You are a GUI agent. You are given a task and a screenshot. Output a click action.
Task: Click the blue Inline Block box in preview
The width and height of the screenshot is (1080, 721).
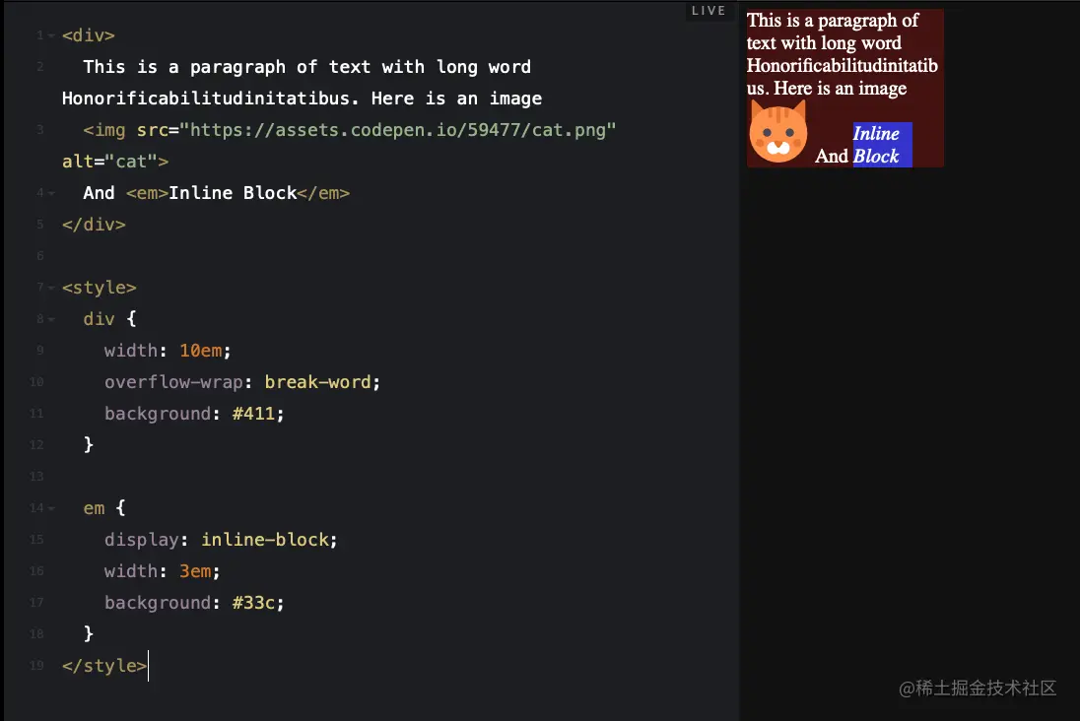point(882,145)
